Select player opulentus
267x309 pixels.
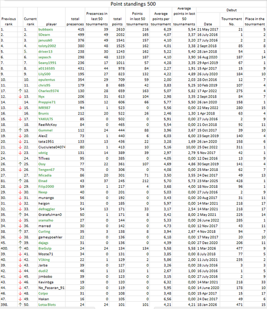46,80
